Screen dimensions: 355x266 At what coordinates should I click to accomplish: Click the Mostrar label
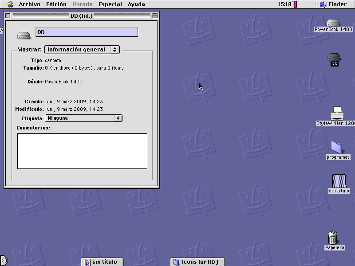click(29, 50)
